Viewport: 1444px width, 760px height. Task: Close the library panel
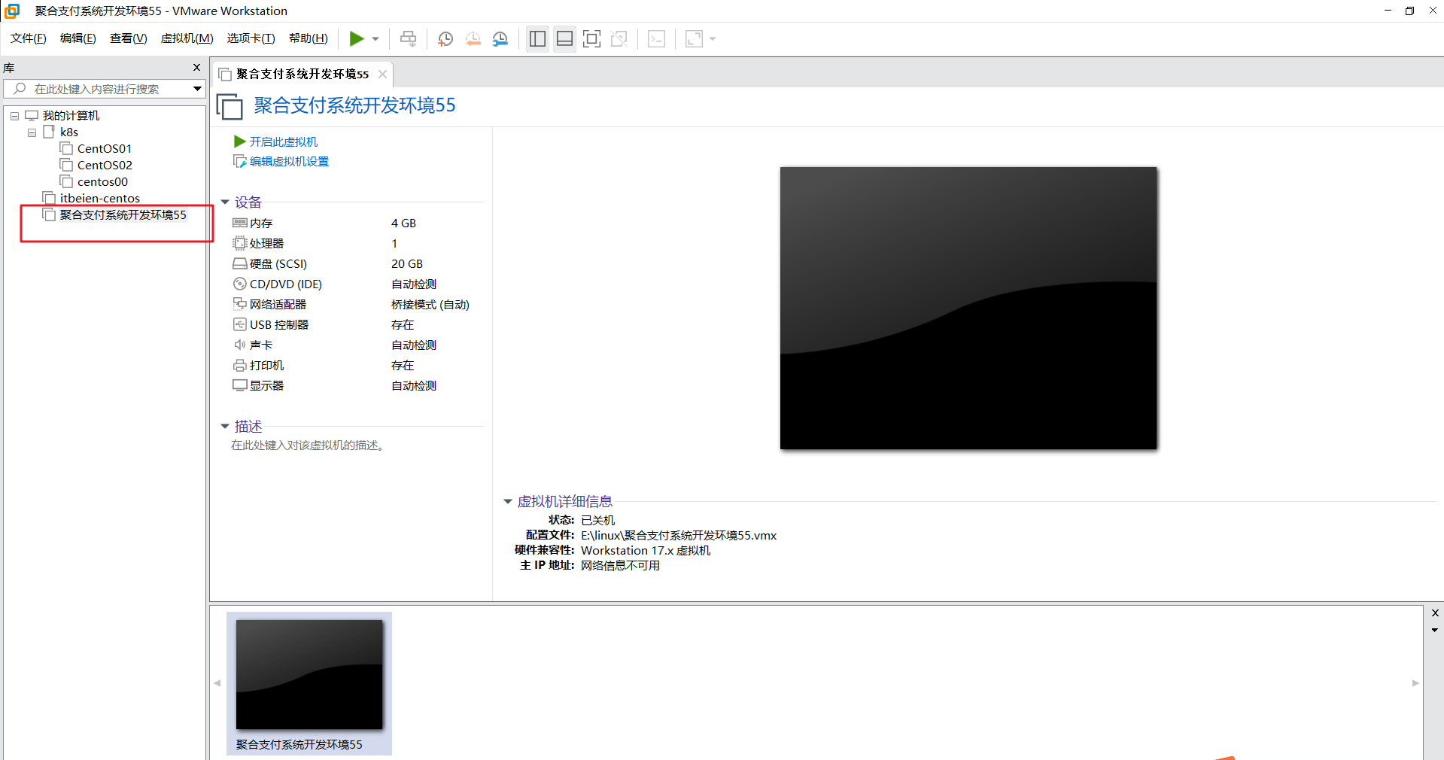coord(196,68)
